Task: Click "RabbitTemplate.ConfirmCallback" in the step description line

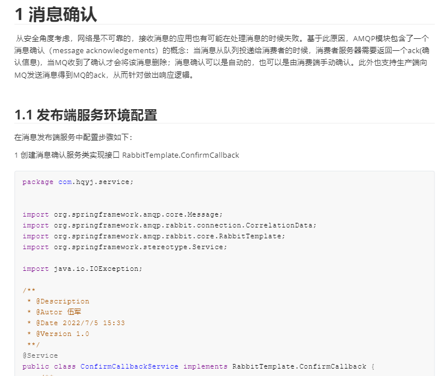Action: click(x=180, y=155)
